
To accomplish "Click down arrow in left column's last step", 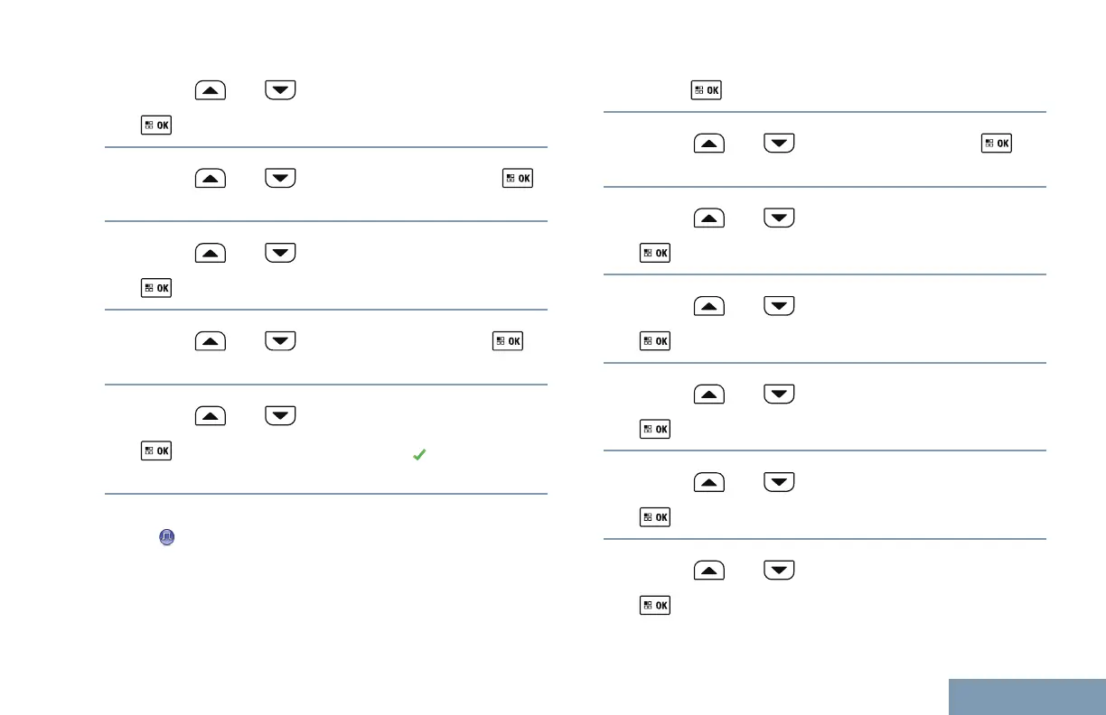I will click(x=280, y=416).
